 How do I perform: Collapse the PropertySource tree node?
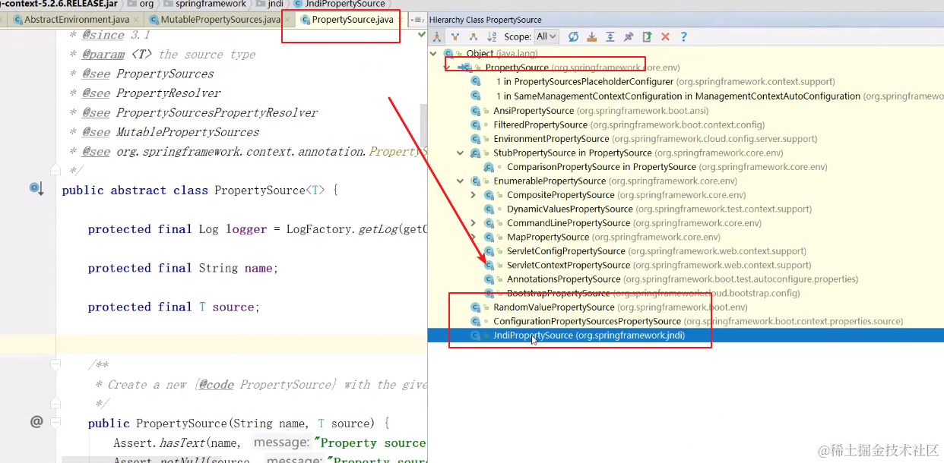(447, 68)
